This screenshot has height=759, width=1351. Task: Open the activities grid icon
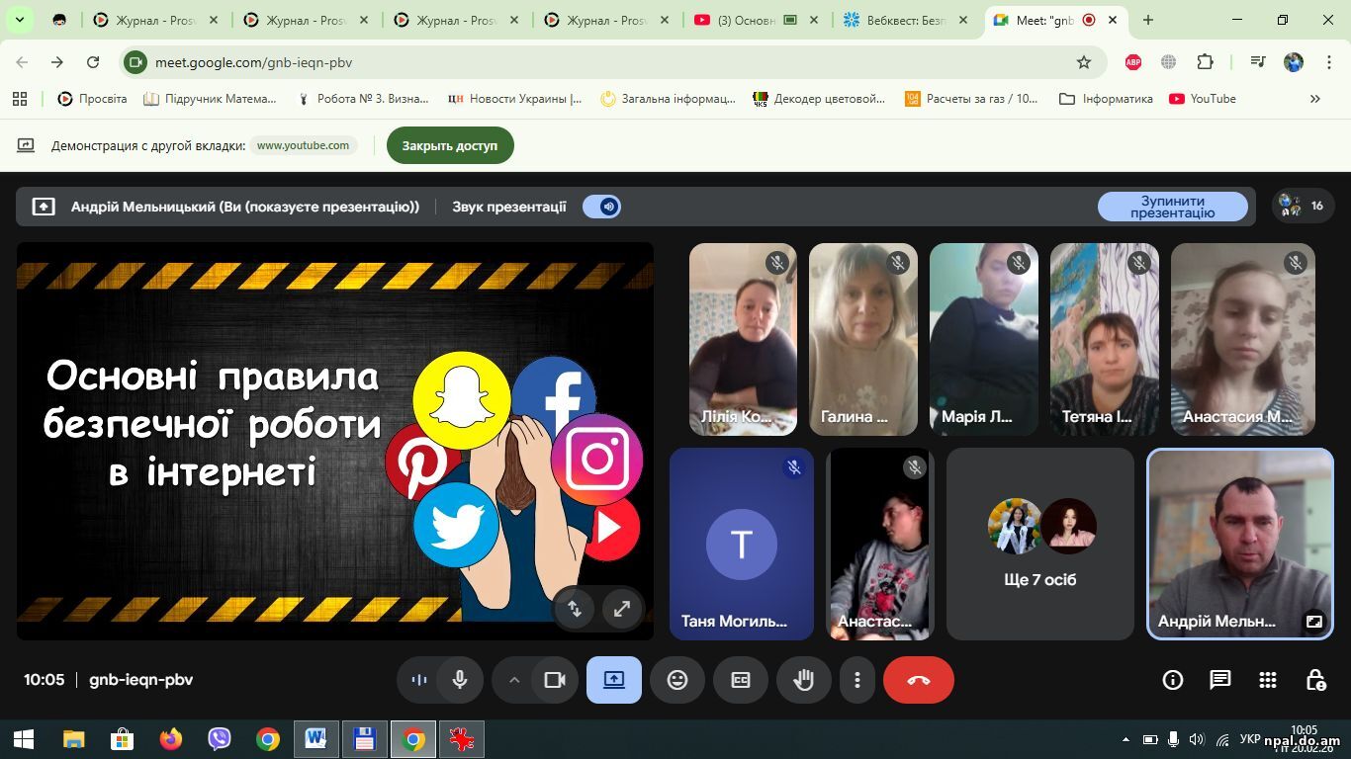[x=1268, y=680]
